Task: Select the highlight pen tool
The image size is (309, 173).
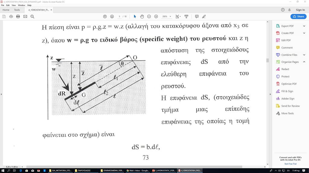Action: click(x=204, y=17)
